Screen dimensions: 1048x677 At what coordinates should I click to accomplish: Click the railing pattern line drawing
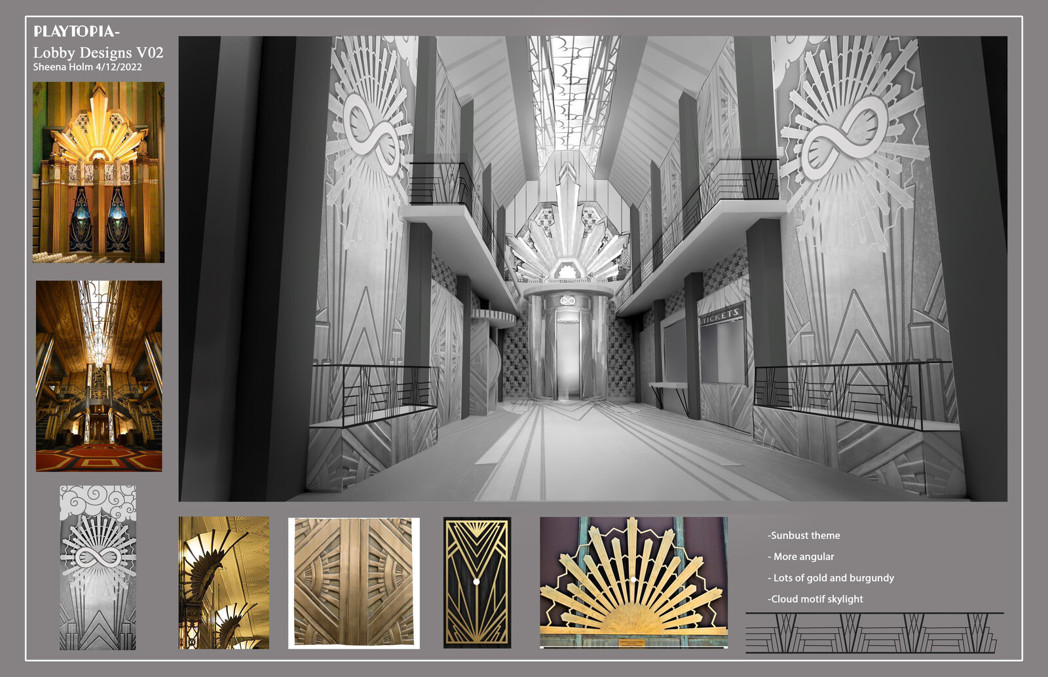coord(874,633)
